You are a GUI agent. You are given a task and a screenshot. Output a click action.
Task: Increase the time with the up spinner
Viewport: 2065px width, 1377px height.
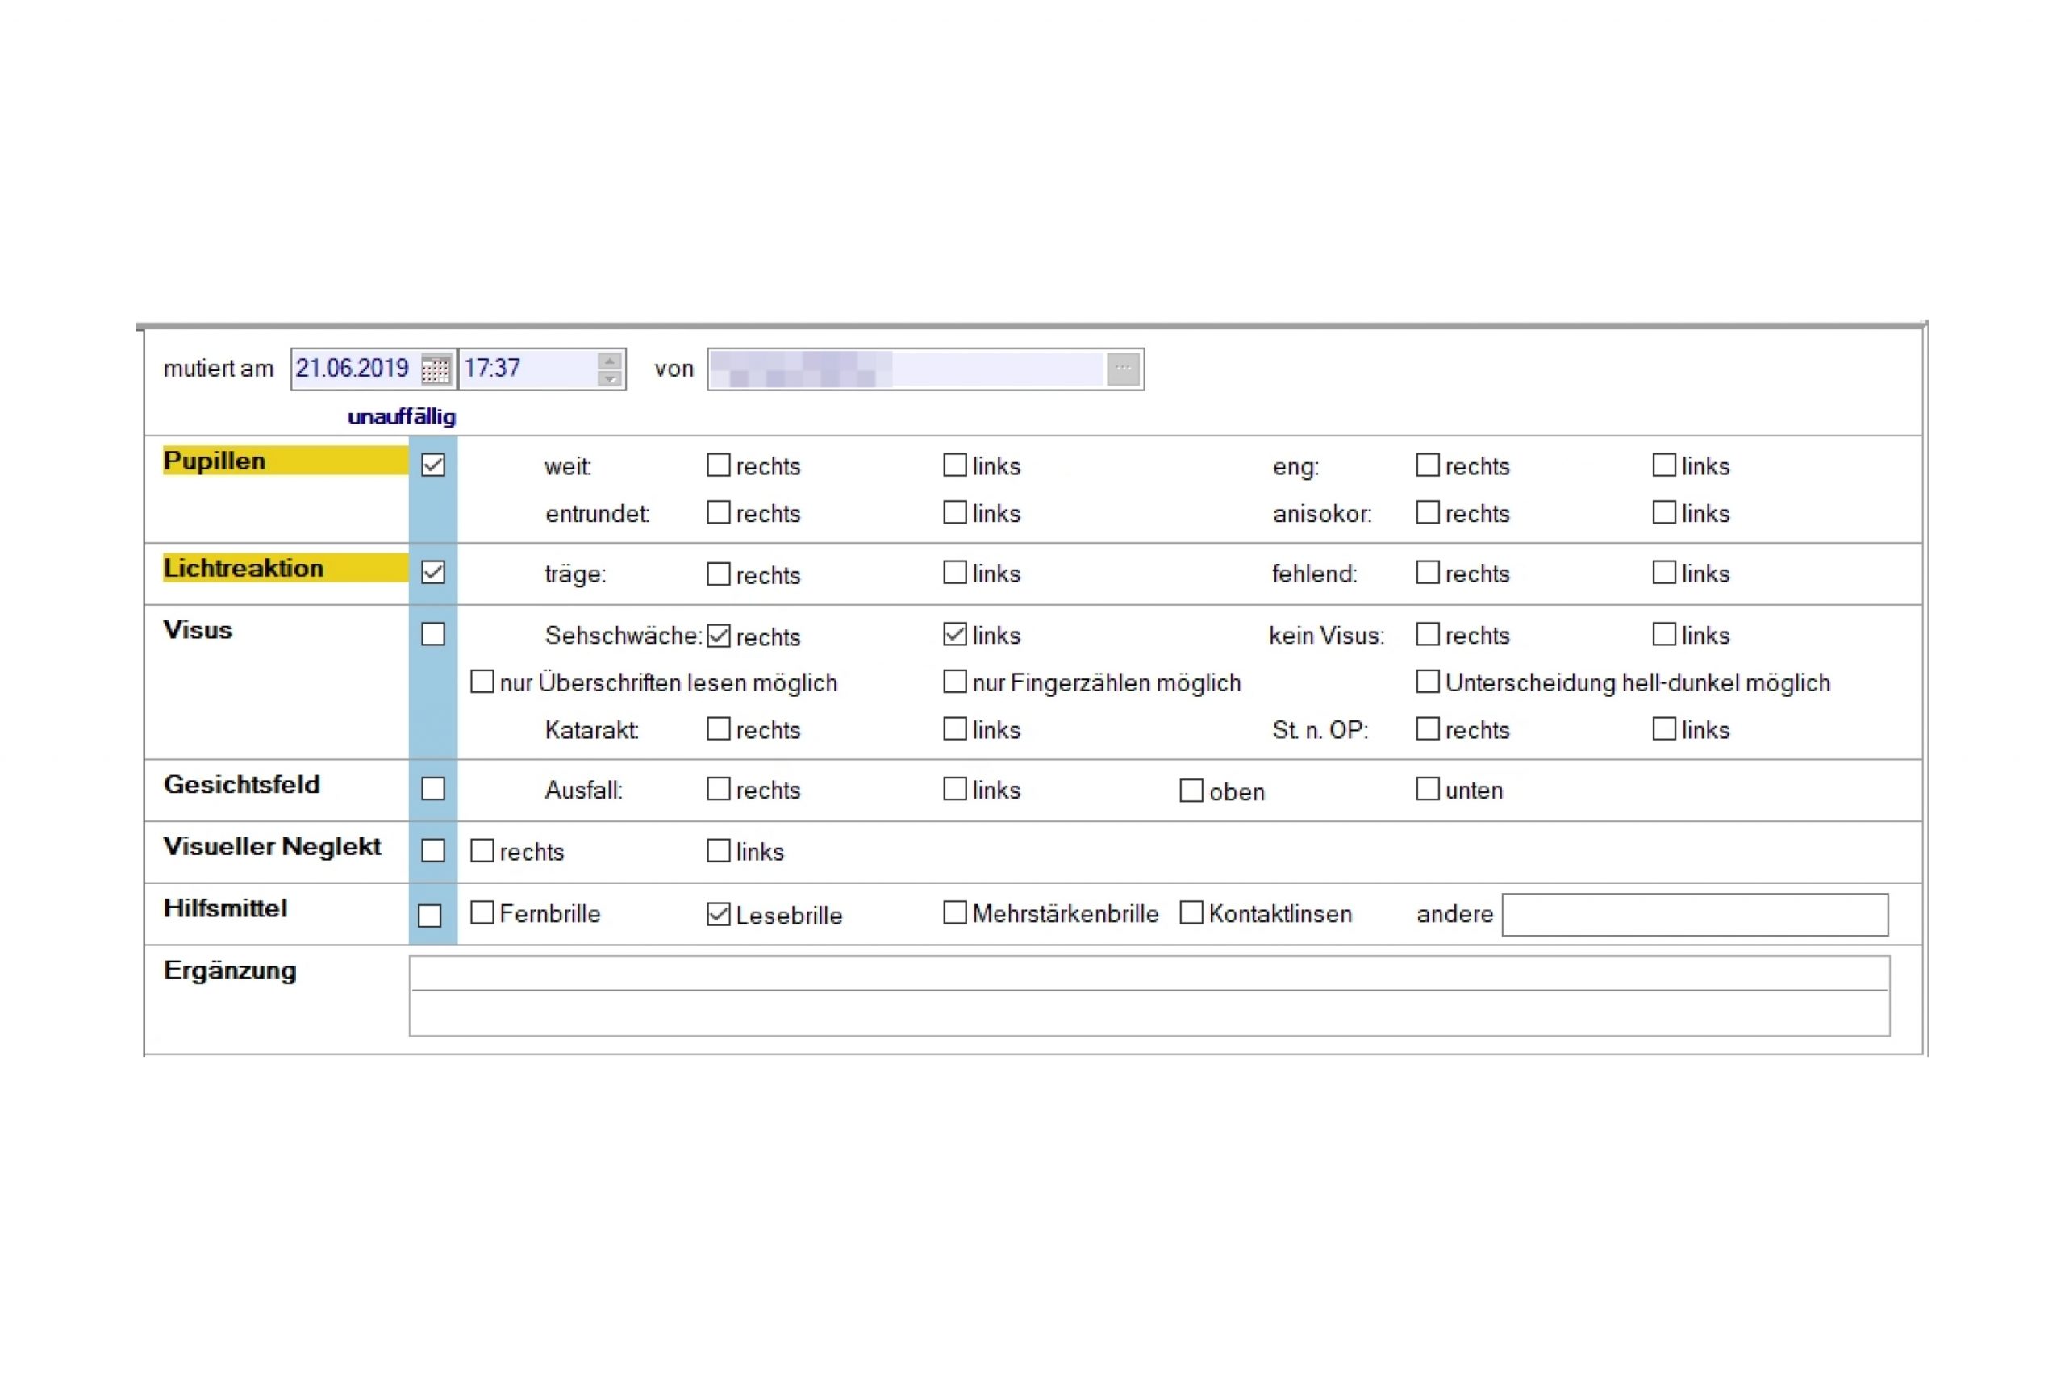(x=608, y=361)
